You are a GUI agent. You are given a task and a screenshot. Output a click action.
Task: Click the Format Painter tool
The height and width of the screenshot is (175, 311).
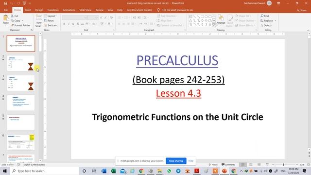pos(20,25)
